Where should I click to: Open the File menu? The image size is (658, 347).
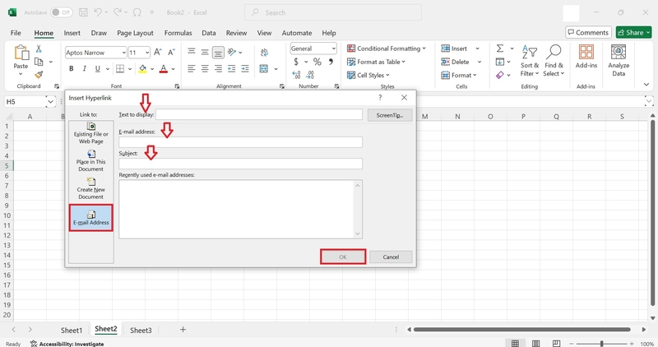point(16,33)
